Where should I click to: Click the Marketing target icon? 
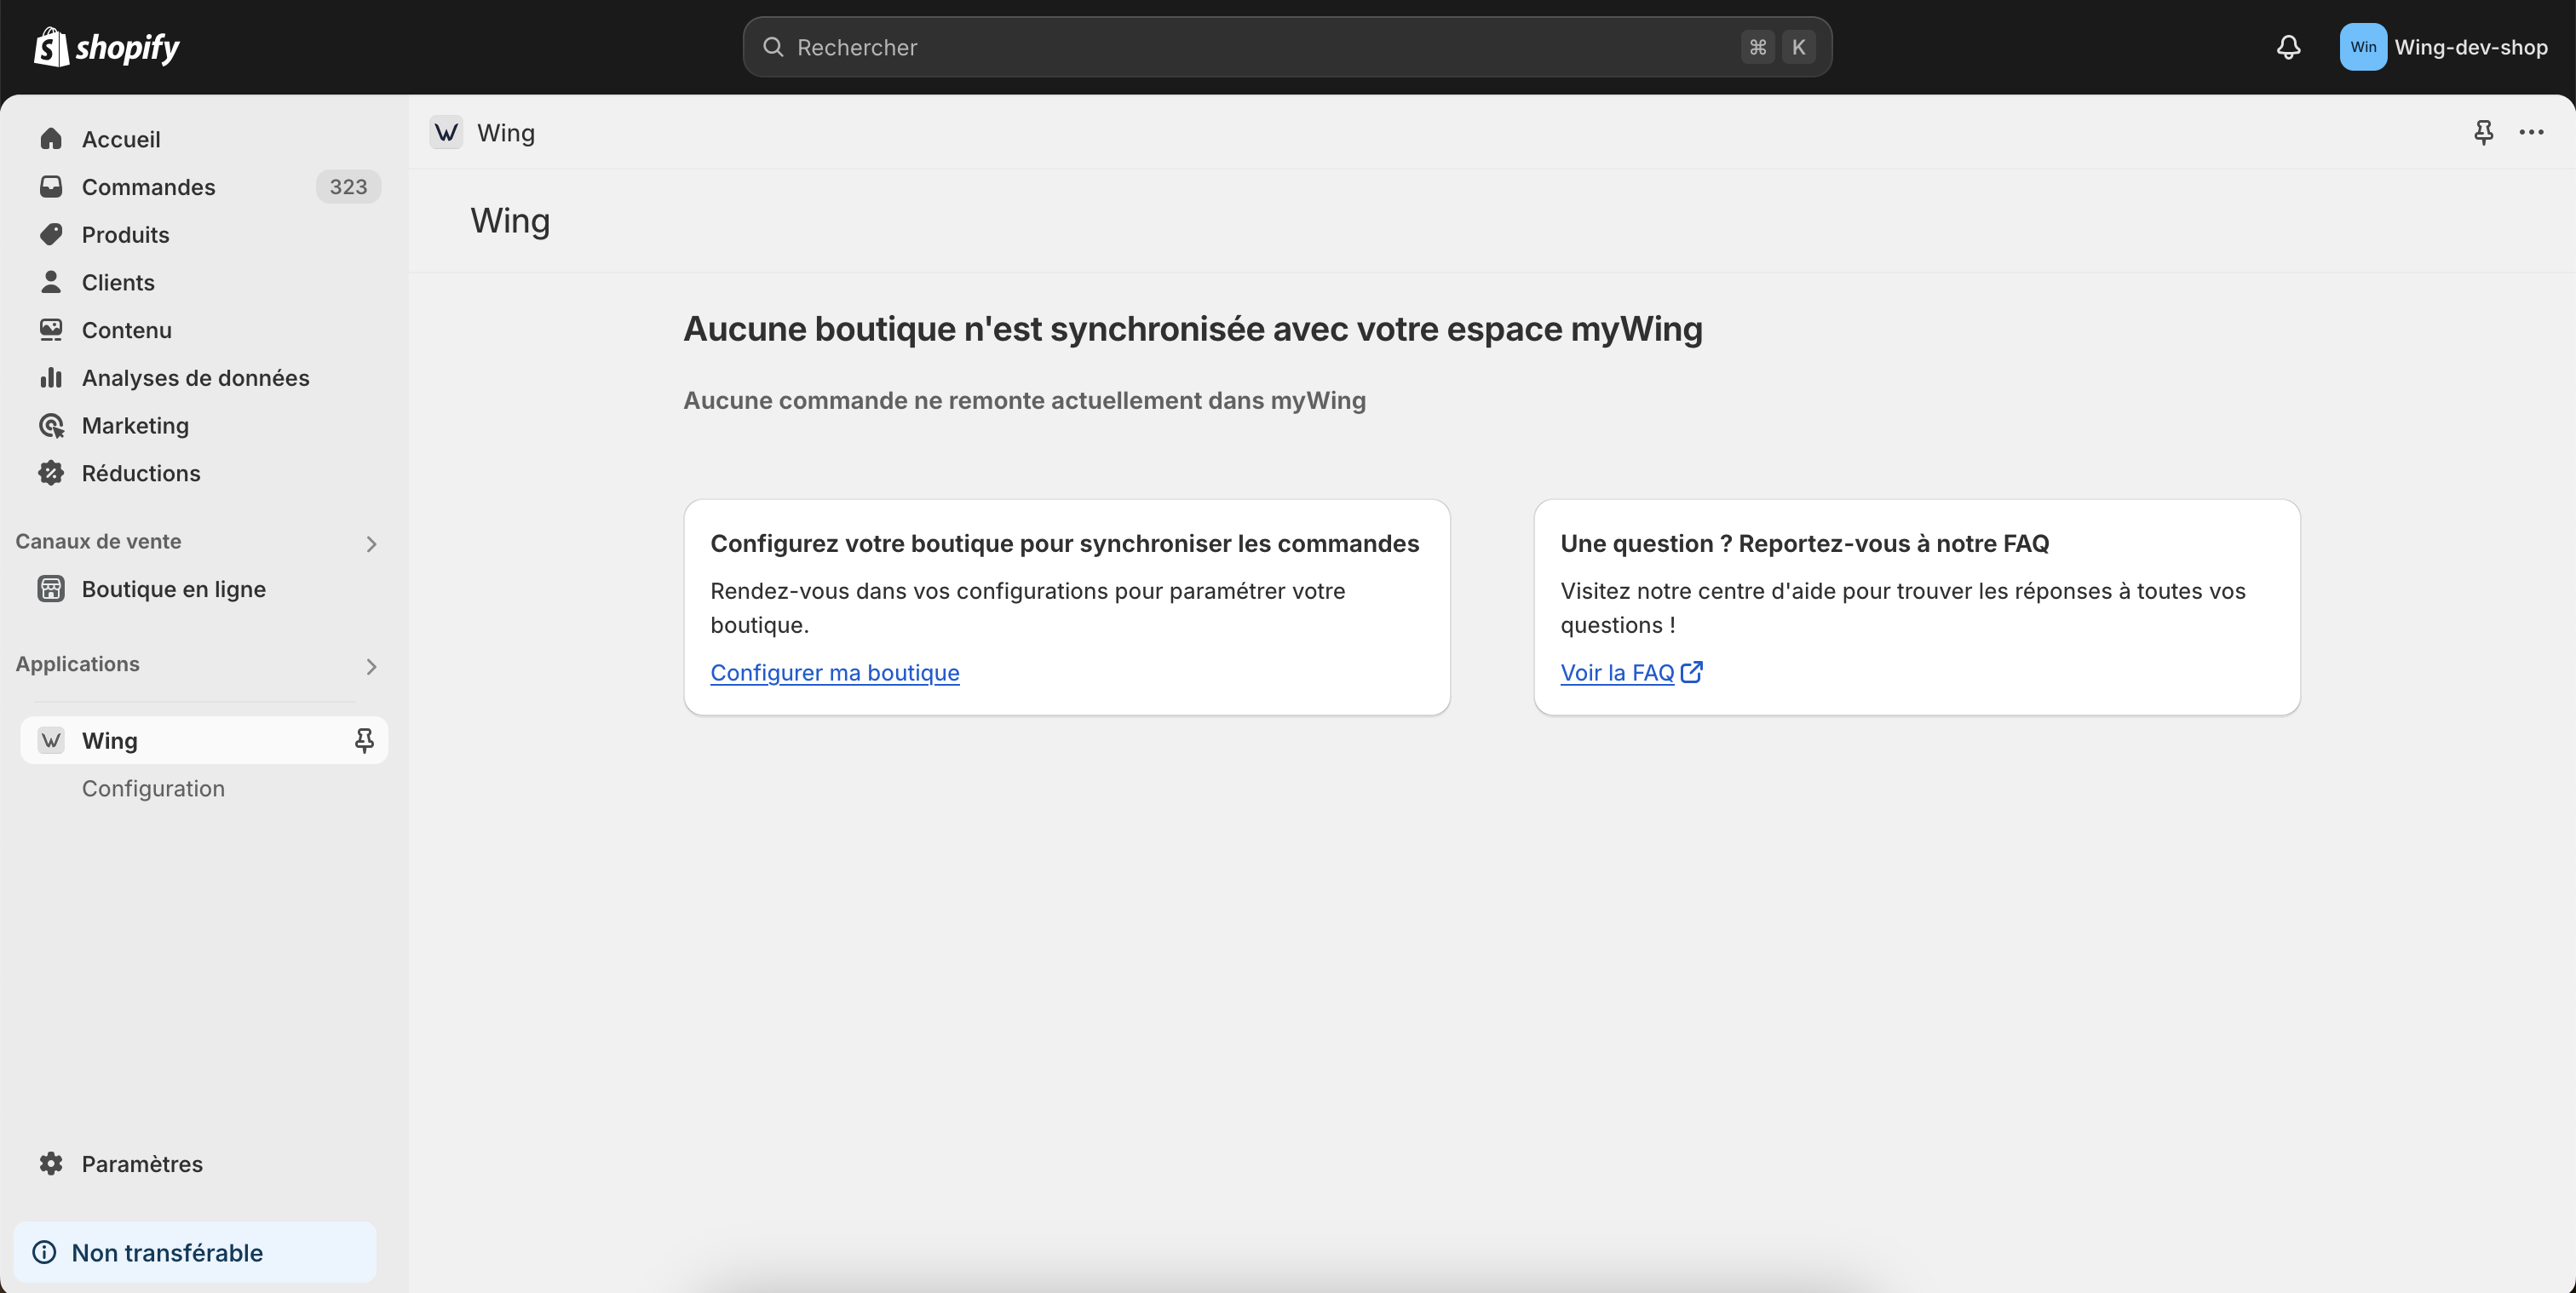pos(51,426)
